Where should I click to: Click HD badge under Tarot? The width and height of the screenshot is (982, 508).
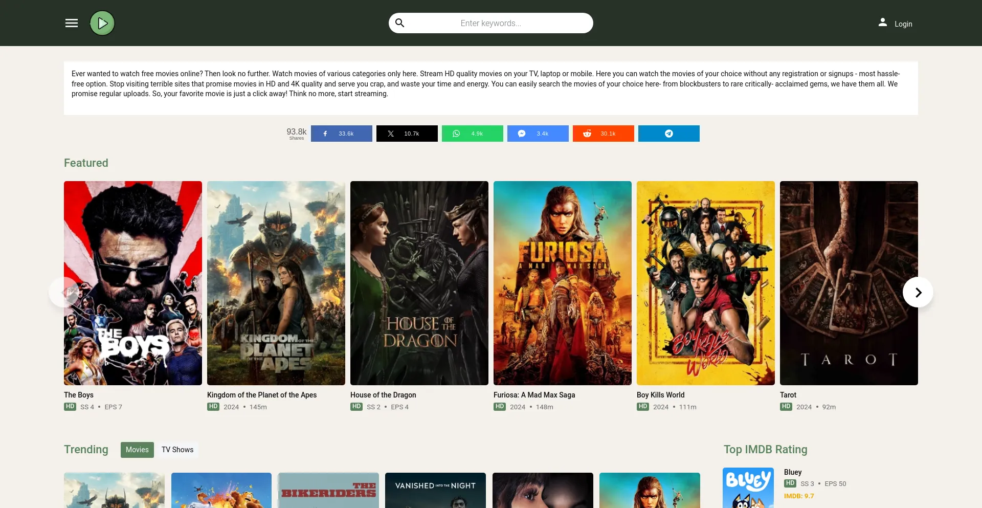point(786,407)
